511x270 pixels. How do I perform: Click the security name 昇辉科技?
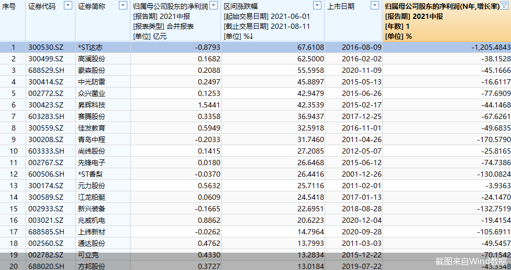pos(92,105)
